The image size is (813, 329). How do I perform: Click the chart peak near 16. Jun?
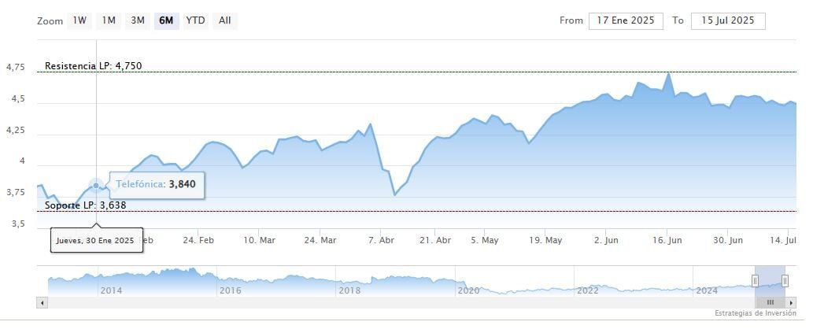click(668, 74)
